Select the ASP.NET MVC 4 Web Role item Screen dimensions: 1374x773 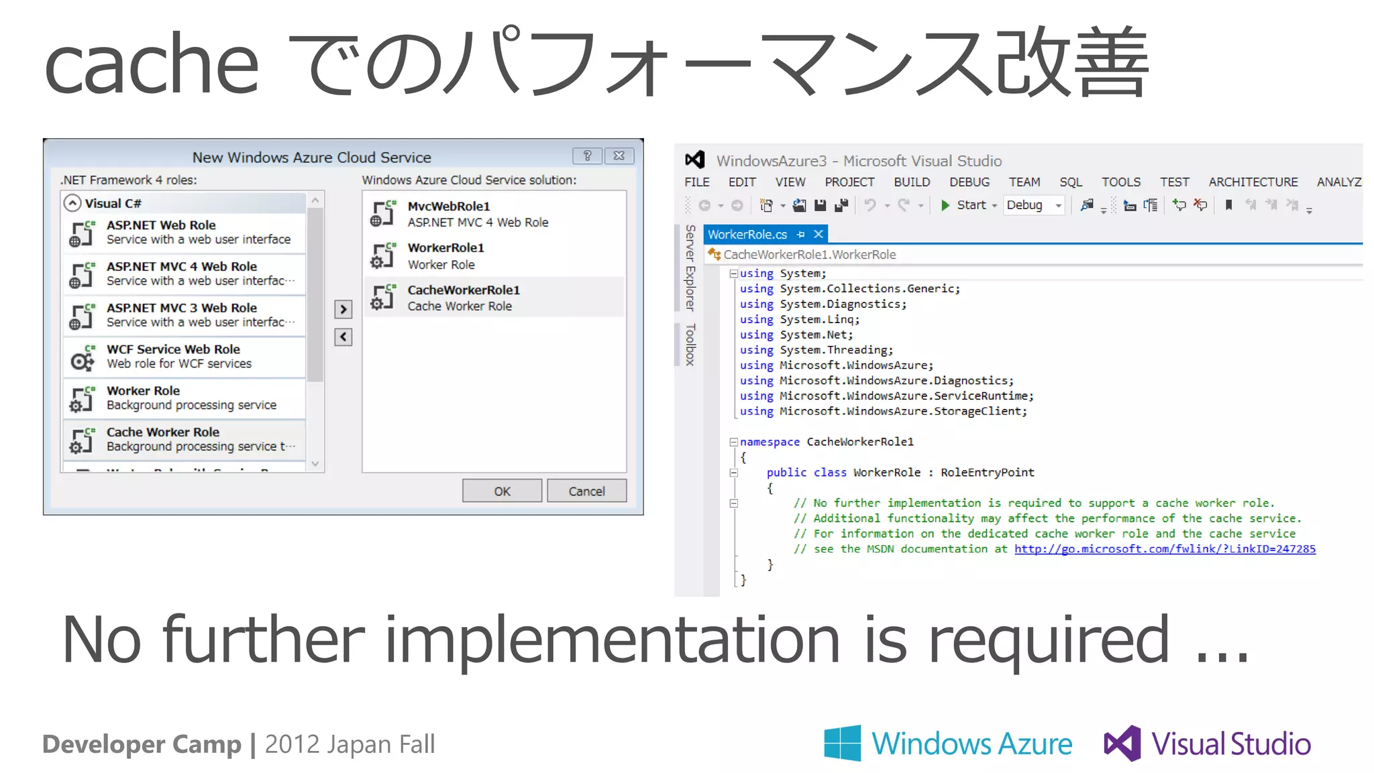click(184, 274)
